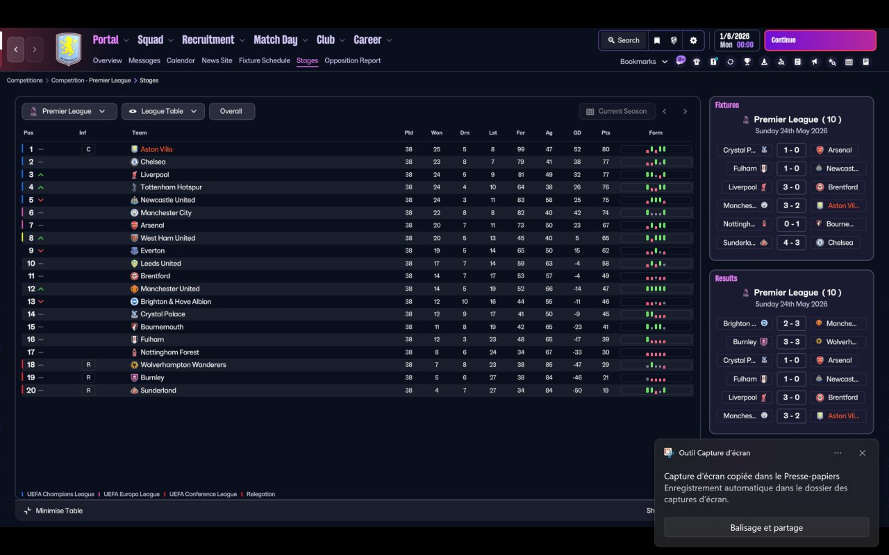Click the people search icon in bookmarks bar
The width and height of the screenshot is (889, 555).
click(781, 62)
